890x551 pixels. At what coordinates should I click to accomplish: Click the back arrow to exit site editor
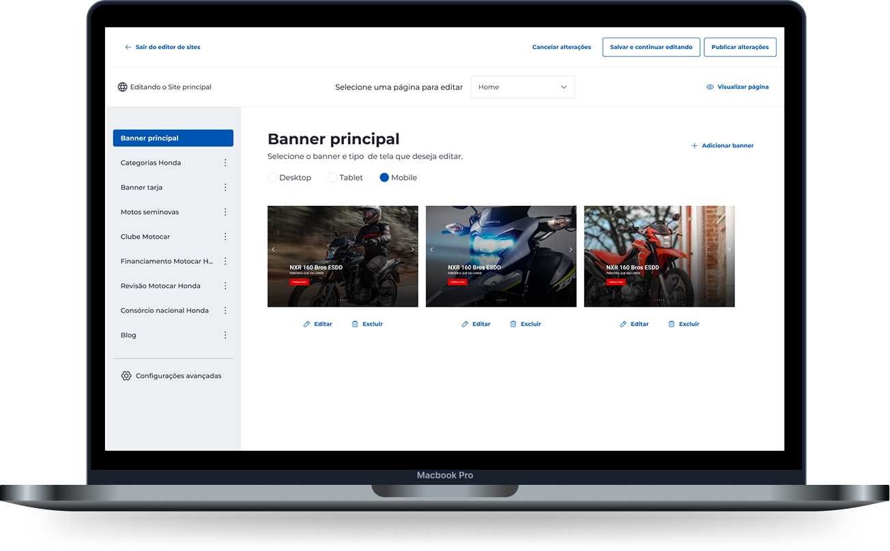[128, 47]
